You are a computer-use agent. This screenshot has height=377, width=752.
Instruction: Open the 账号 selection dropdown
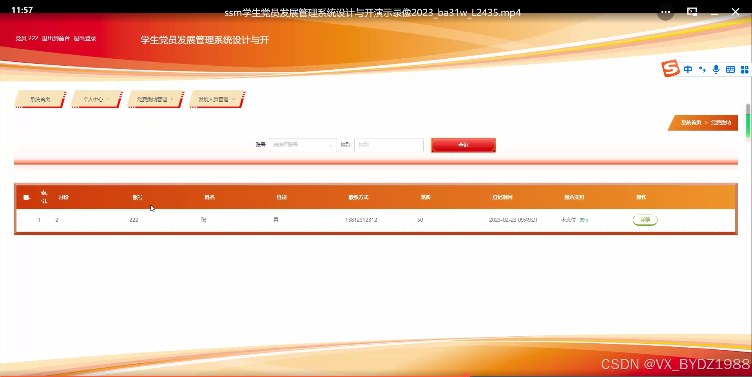[303, 145]
